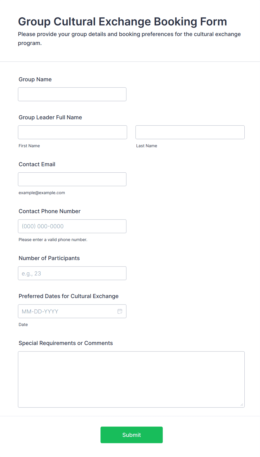Click the "Contact Email" label
The width and height of the screenshot is (260, 457).
pos(37,164)
